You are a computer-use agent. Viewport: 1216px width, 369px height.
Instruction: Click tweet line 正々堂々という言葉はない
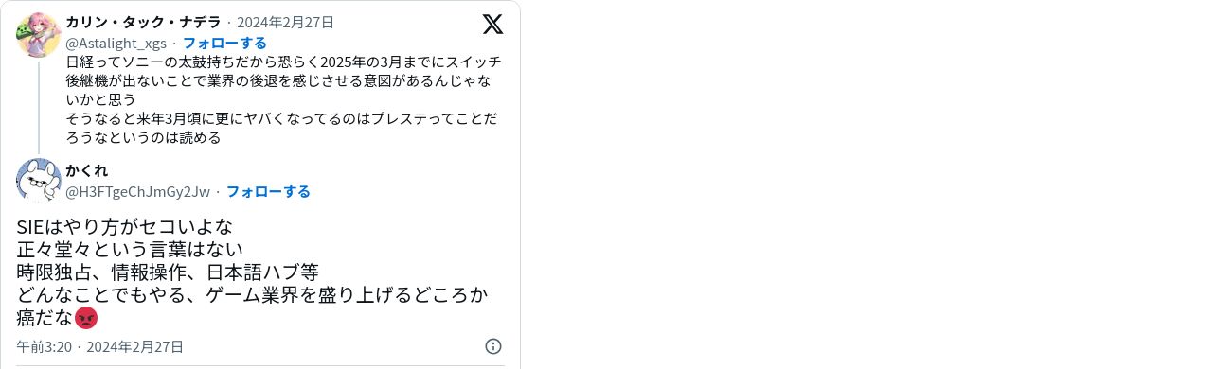[x=130, y=250]
